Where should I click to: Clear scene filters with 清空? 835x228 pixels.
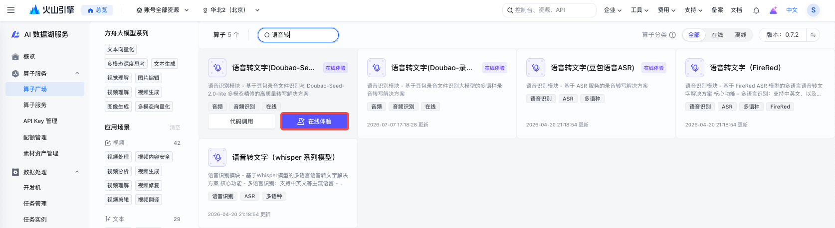(175, 127)
